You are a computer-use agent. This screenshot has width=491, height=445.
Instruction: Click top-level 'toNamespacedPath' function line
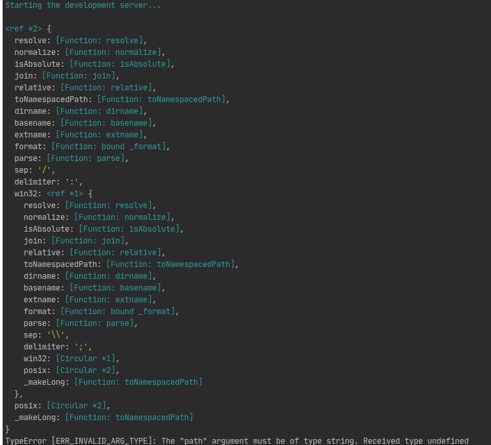(x=122, y=99)
